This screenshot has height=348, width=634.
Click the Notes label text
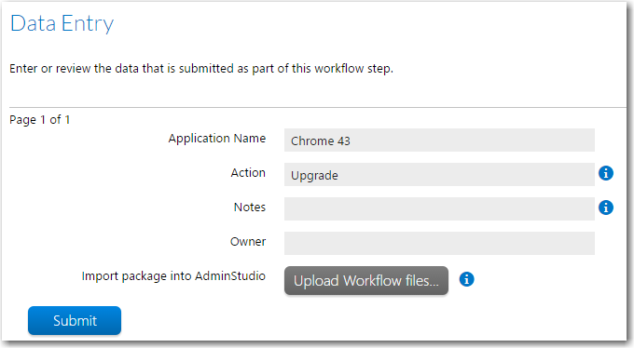point(250,207)
